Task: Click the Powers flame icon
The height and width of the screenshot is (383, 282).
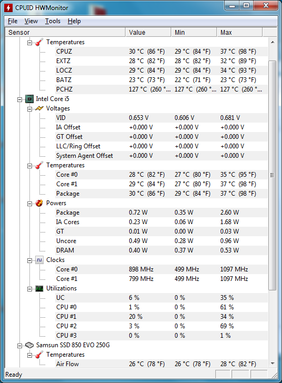Action: pyautogui.click(x=39, y=203)
